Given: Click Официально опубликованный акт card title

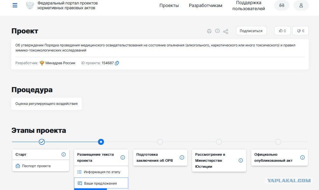Looking at the screenshot, I should point(273,158).
